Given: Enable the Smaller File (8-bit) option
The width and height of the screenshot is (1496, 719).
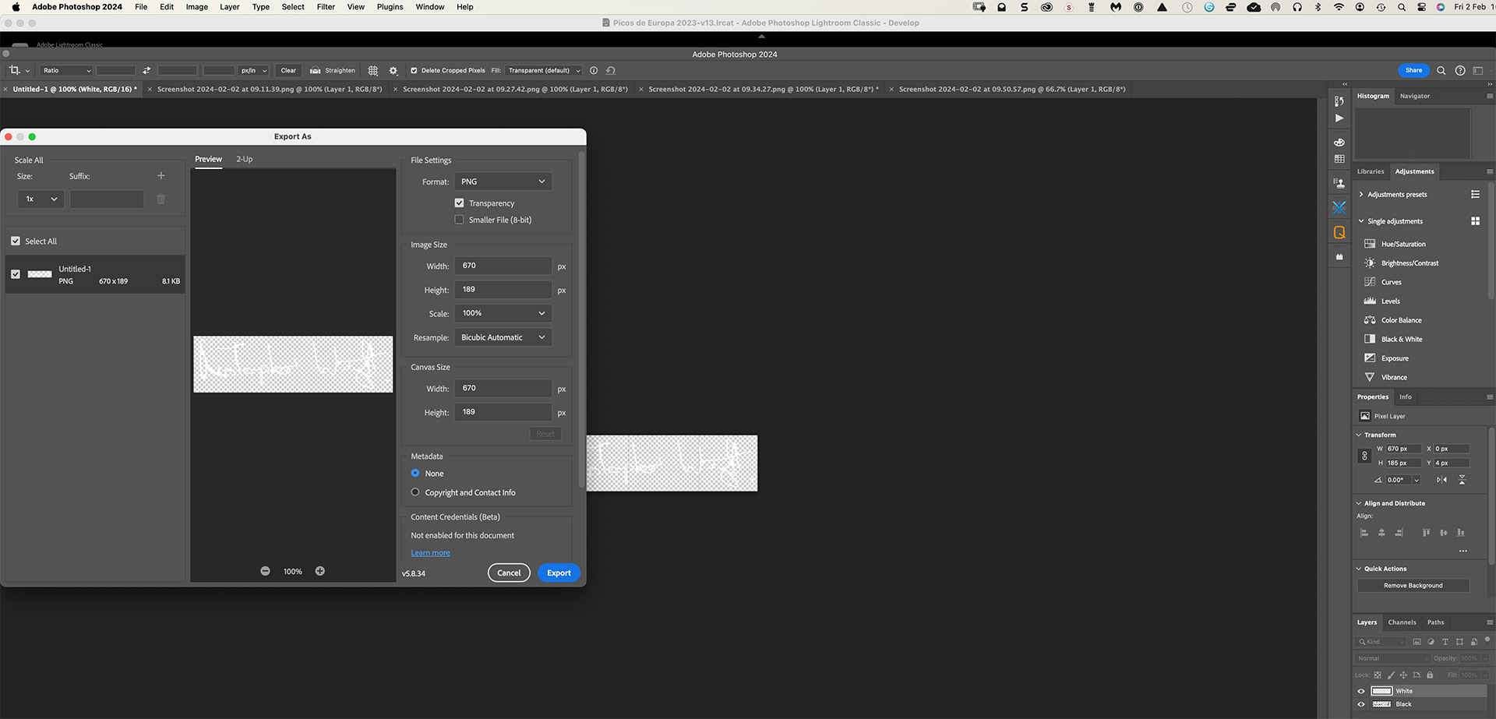Looking at the screenshot, I should 459,220.
